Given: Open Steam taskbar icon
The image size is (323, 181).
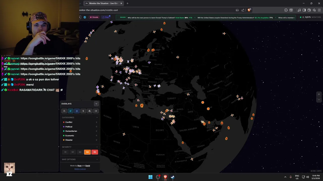Looking at the screenshot, I should point(173,177).
